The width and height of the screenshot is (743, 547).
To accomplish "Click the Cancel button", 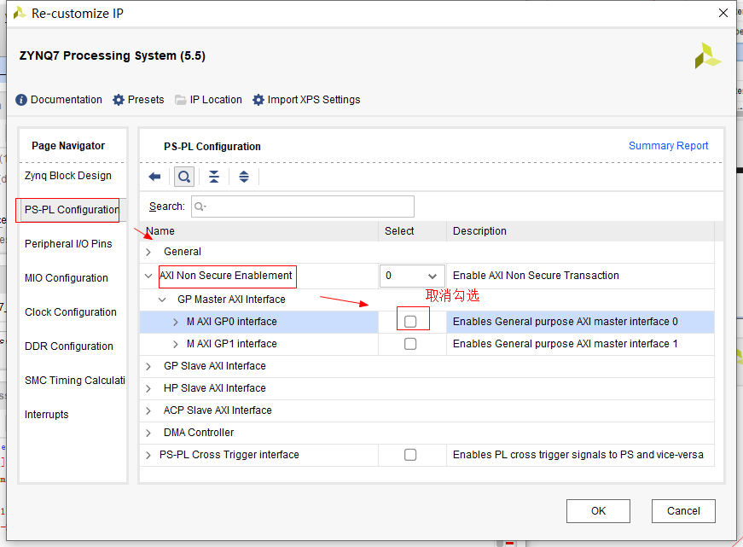I will pos(683,511).
